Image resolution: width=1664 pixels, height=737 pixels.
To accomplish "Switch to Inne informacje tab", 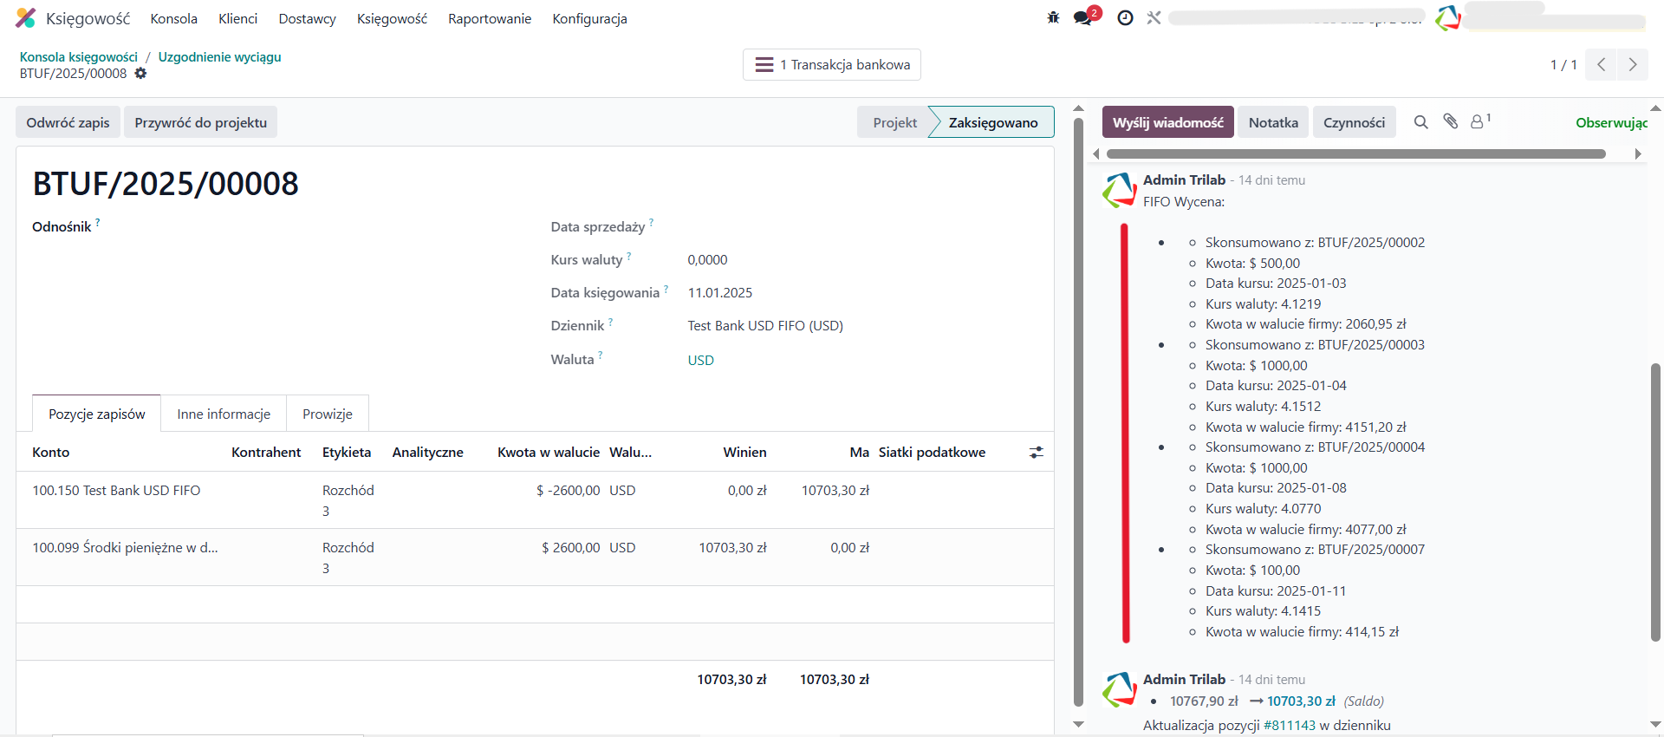I will [224, 414].
